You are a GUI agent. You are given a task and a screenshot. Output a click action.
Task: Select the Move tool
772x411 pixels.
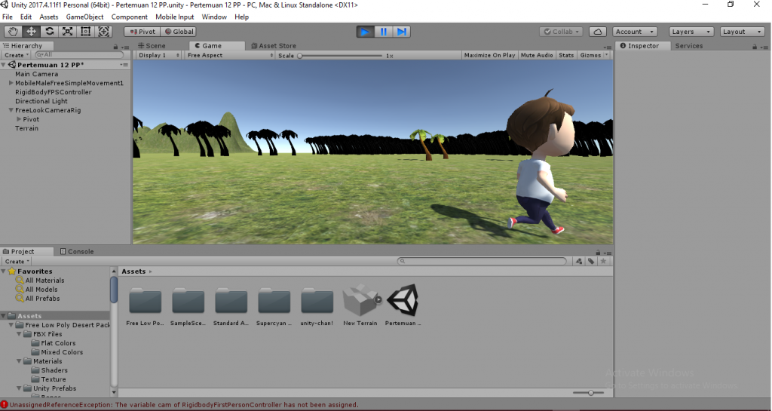tap(31, 32)
